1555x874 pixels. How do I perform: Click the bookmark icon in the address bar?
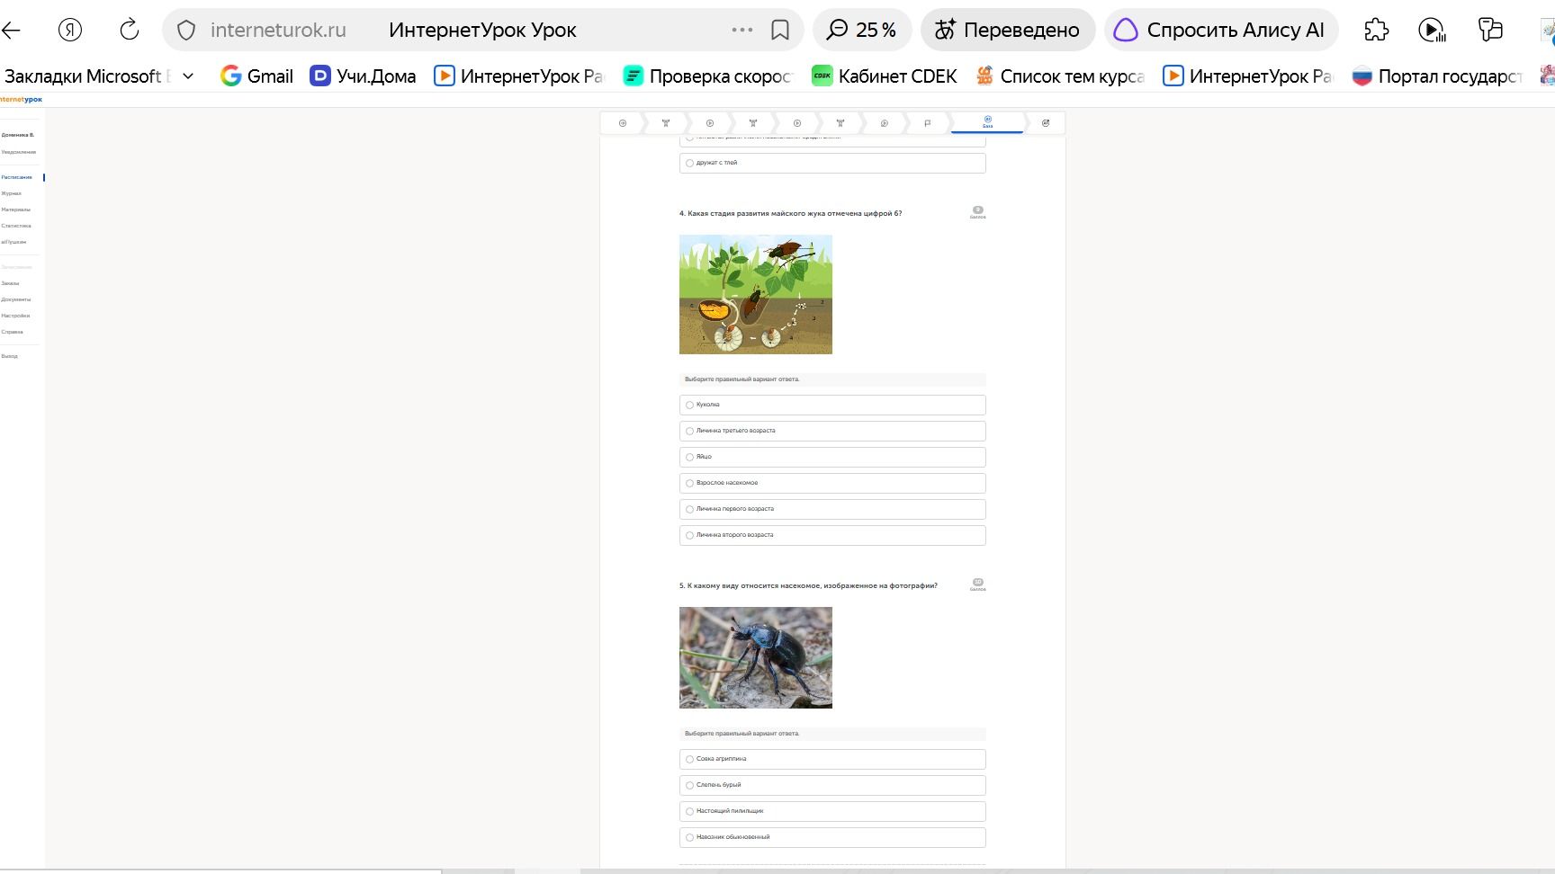(780, 30)
